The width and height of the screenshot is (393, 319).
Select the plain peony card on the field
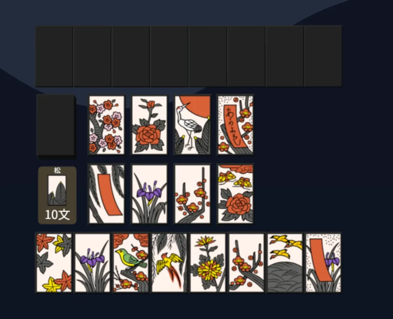coord(150,125)
